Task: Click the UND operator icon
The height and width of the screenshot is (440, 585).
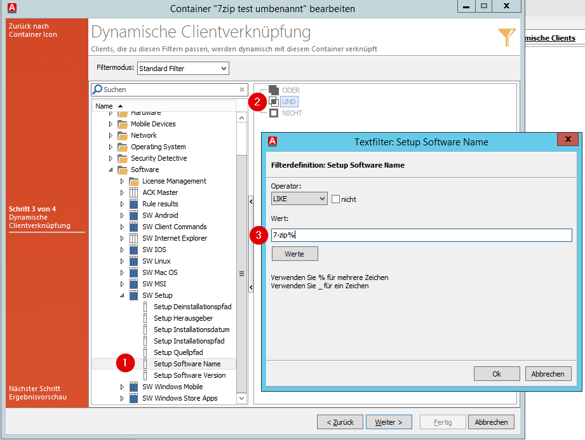Action: [274, 102]
